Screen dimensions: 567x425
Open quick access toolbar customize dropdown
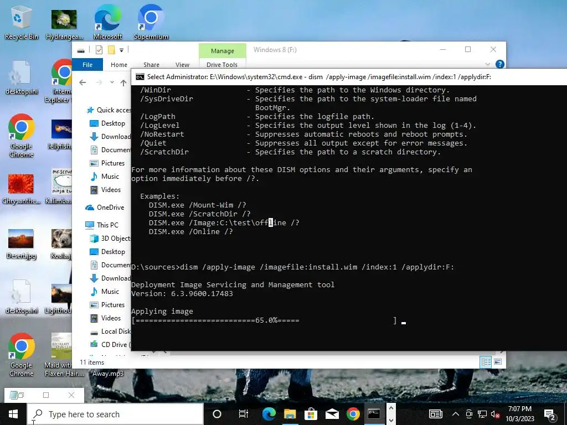tap(121, 50)
